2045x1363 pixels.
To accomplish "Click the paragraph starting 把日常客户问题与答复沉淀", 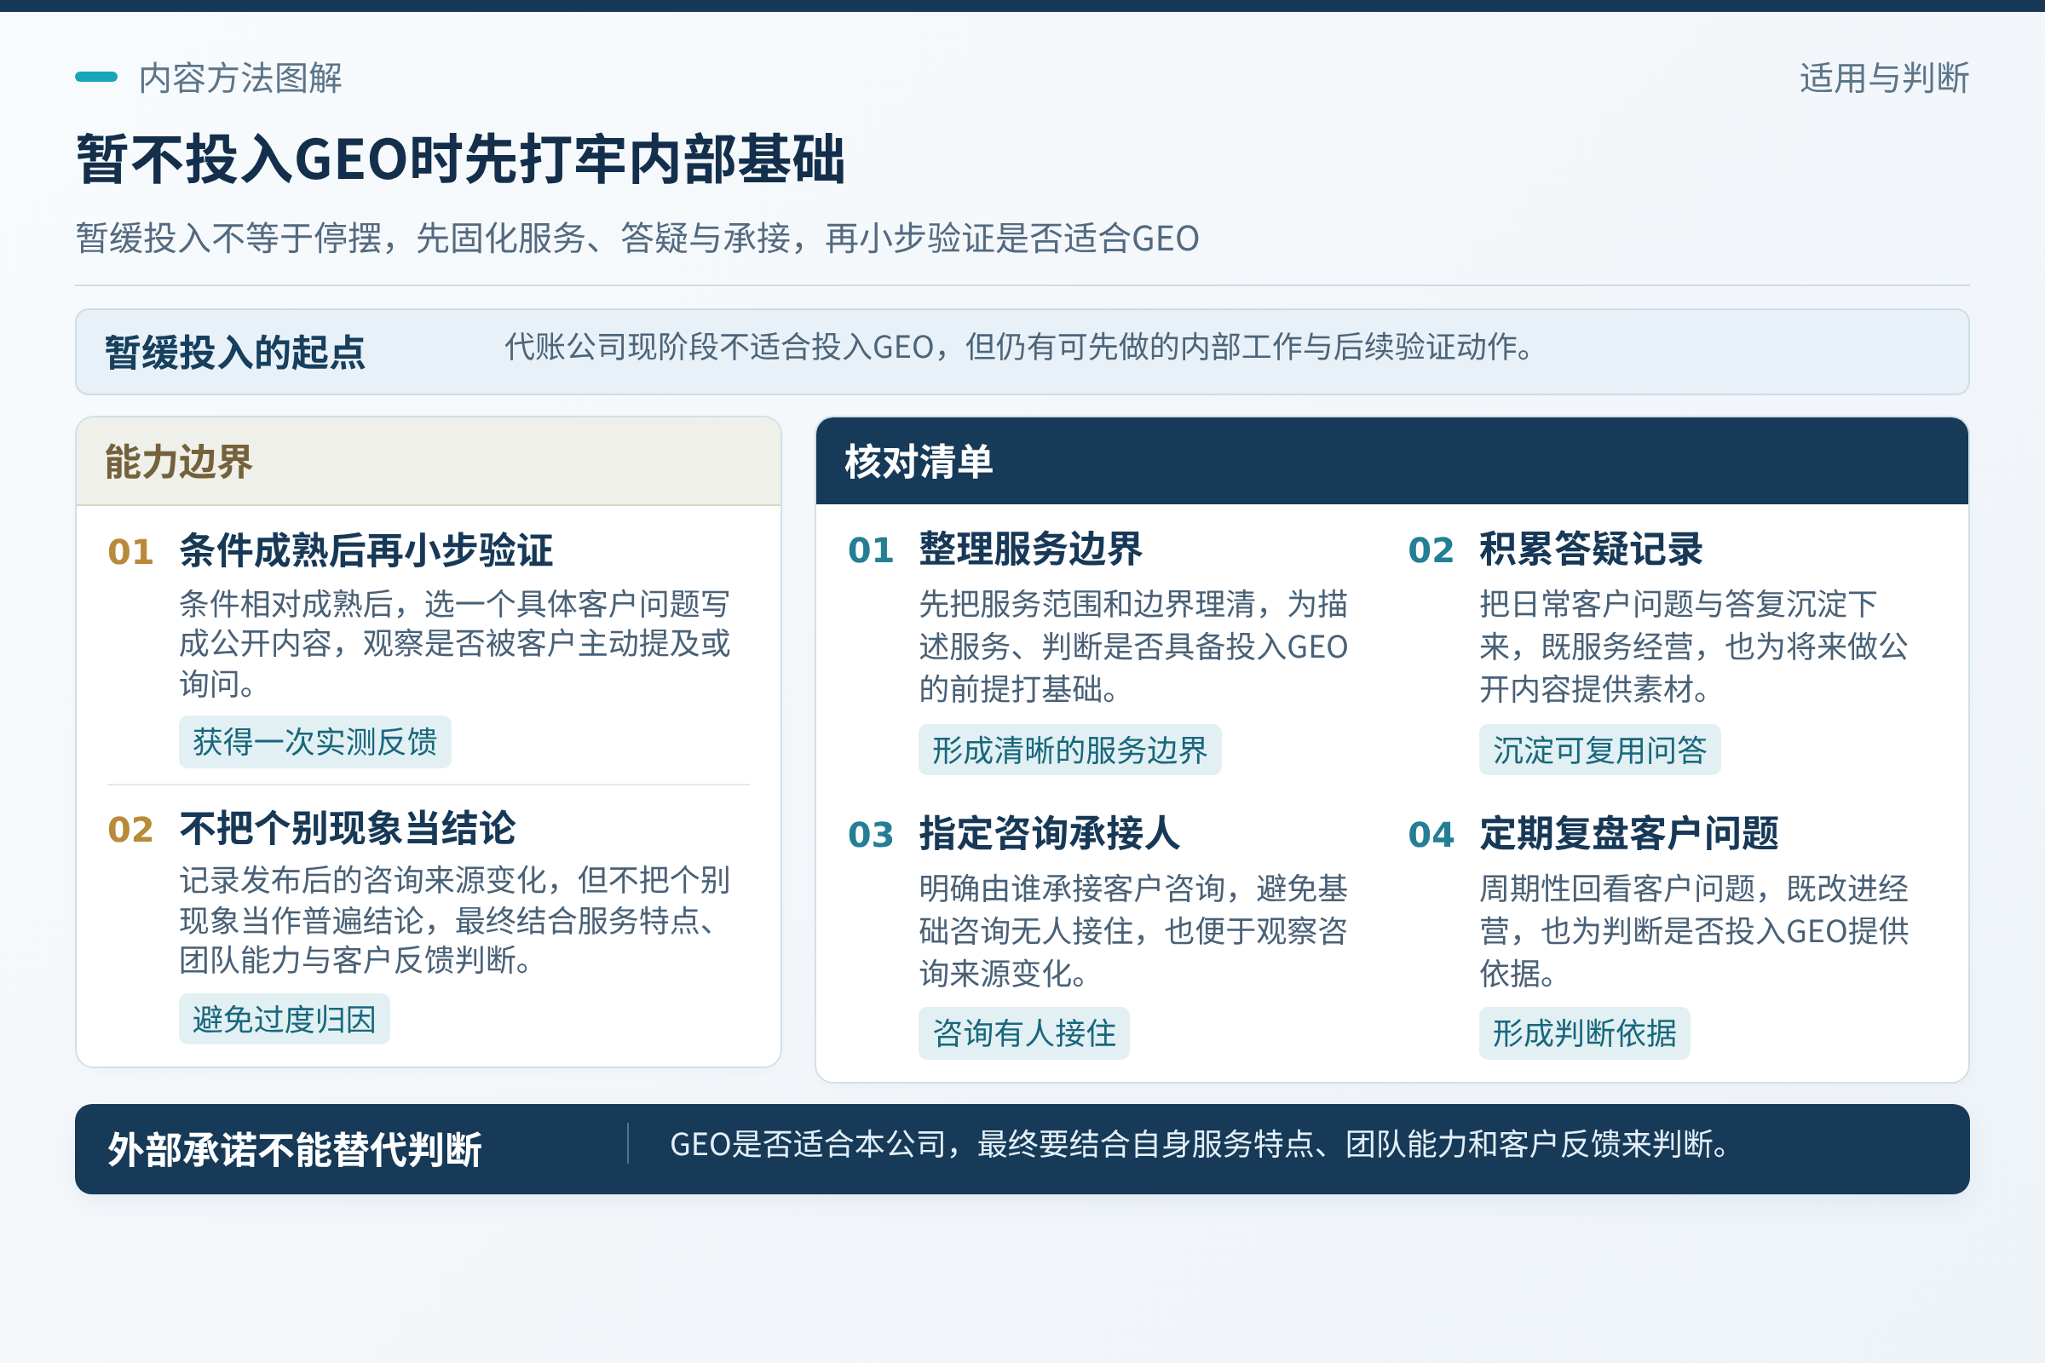I will (1695, 646).
